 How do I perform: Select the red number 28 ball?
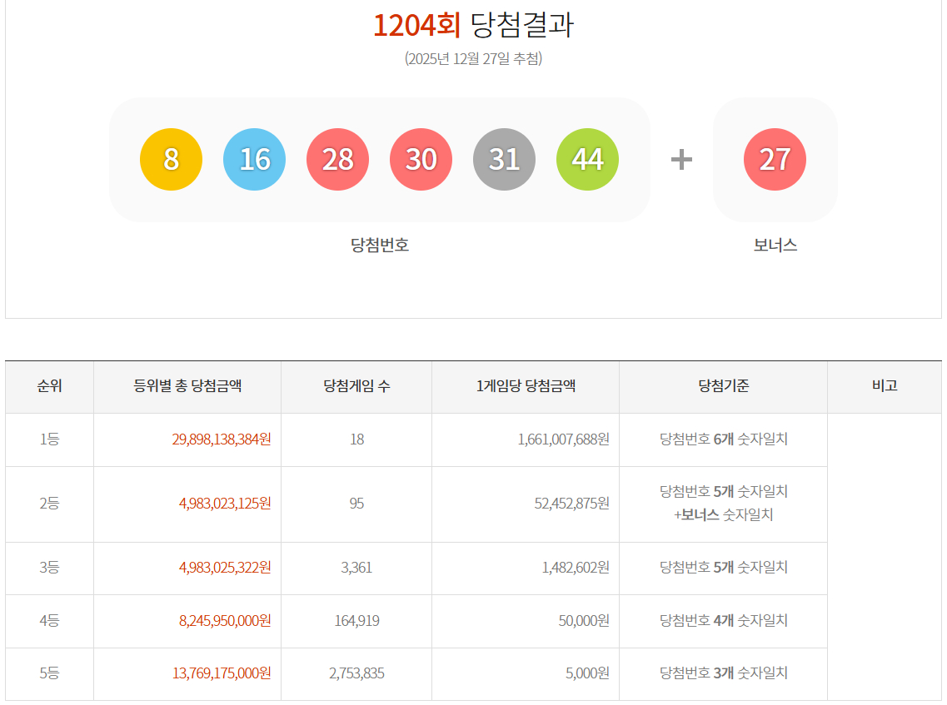click(x=337, y=159)
